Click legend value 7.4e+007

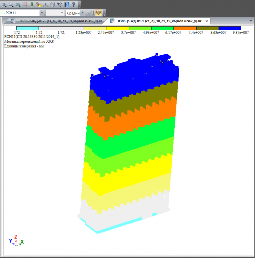[196, 32]
